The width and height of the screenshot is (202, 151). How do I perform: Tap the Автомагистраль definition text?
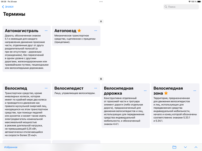(x=27, y=52)
